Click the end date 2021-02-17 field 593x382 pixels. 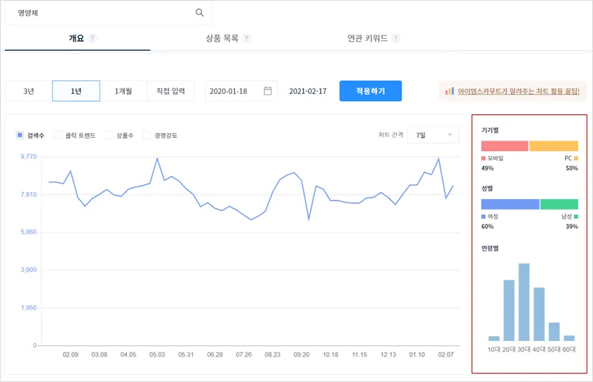pos(308,91)
